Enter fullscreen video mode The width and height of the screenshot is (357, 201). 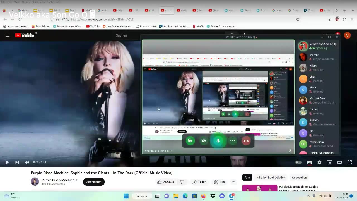pos(349,162)
